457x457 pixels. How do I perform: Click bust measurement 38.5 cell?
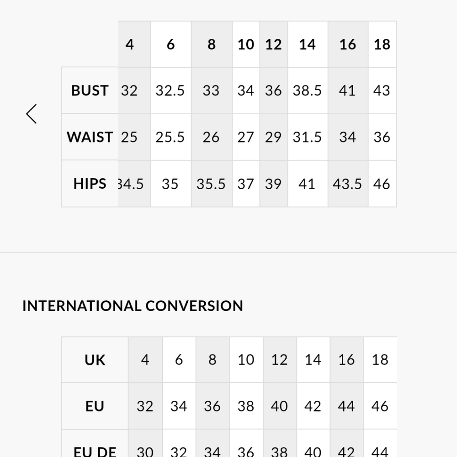click(307, 90)
